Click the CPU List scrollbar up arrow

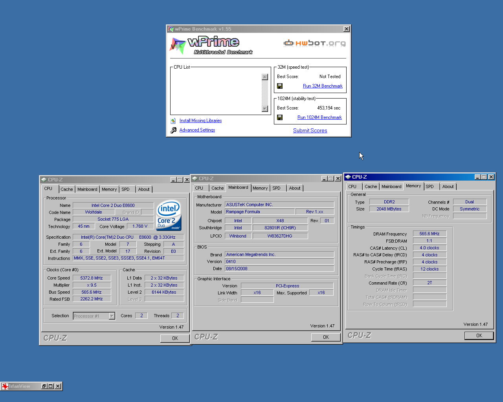coord(265,77)
